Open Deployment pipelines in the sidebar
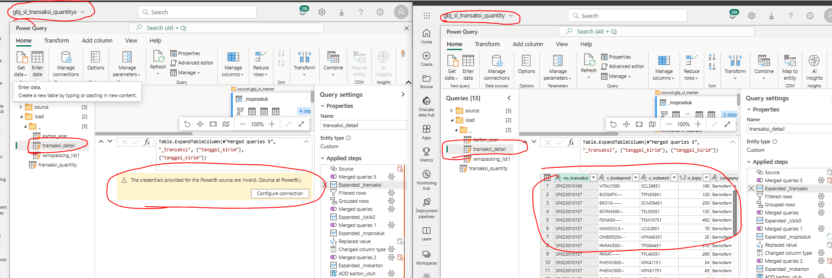 (426, 208)
